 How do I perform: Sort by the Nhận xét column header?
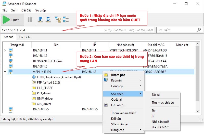coord(182,45)
